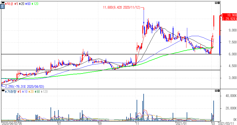Select the green 120-day moving average legend in price panel
Image resolution: width=237 pixels, height=125 pixels.
click(x=35, y=4)
